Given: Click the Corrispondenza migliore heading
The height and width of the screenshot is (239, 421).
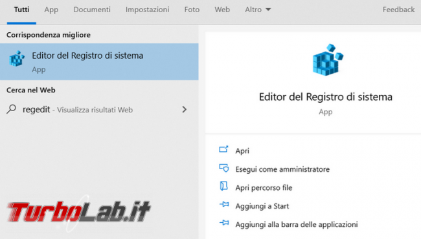Looking at the screenshot, I should point(49,35).
